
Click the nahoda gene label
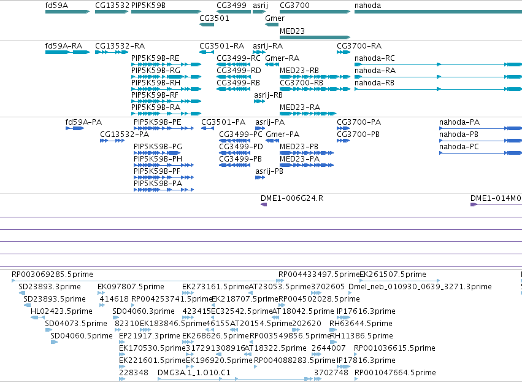tap(367, 6)
